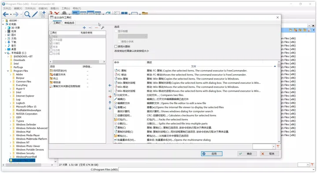Click the 取消 cancel button
The height and width of the screenshot is (173, 317).
coord(269,154)
